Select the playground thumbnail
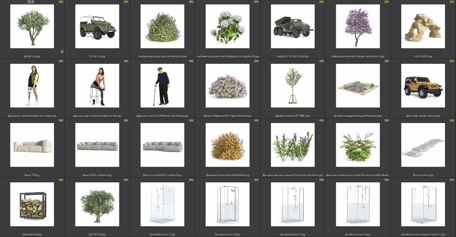456x237 pixels. [358, 85]
